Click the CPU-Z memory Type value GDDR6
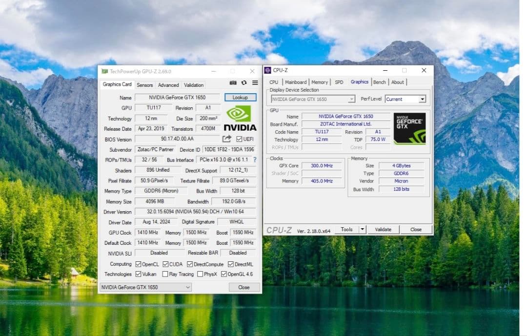The height and width of the screenshot is (336, 527). 401,174
